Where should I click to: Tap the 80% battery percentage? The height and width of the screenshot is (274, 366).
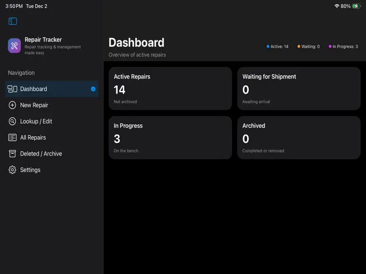point(346,6)
